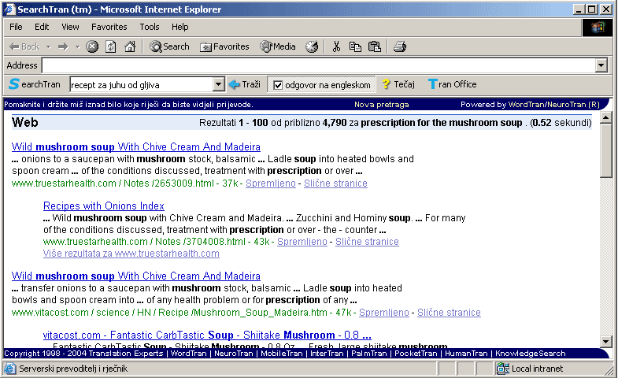Click 'Spremljeno' for the vitacost.com result
Viewport: 618px width, 378px height.
(x=384, y=313)
